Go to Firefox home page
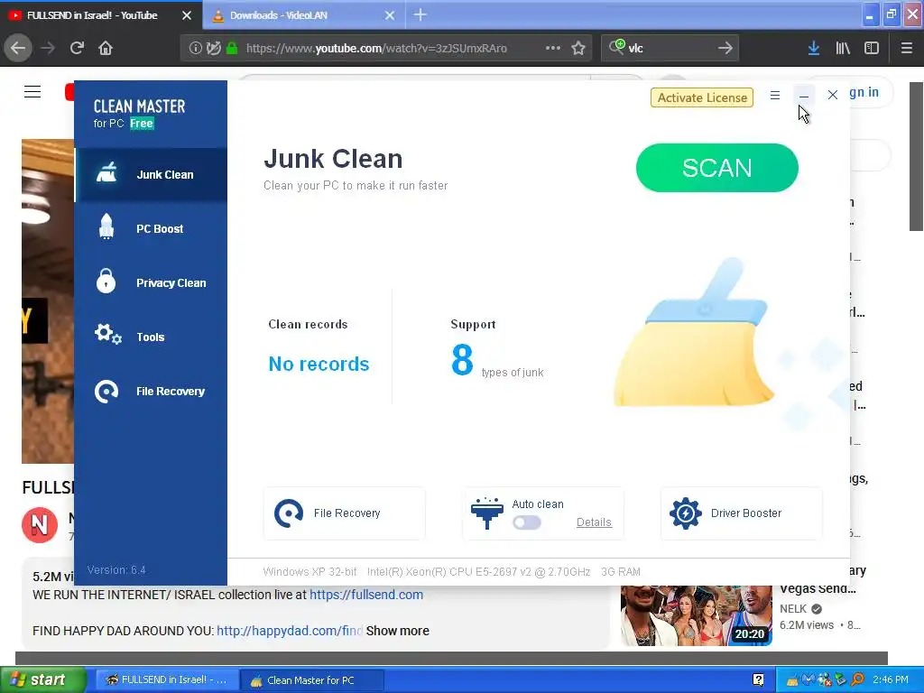924x693 pixels. [106, 49]
